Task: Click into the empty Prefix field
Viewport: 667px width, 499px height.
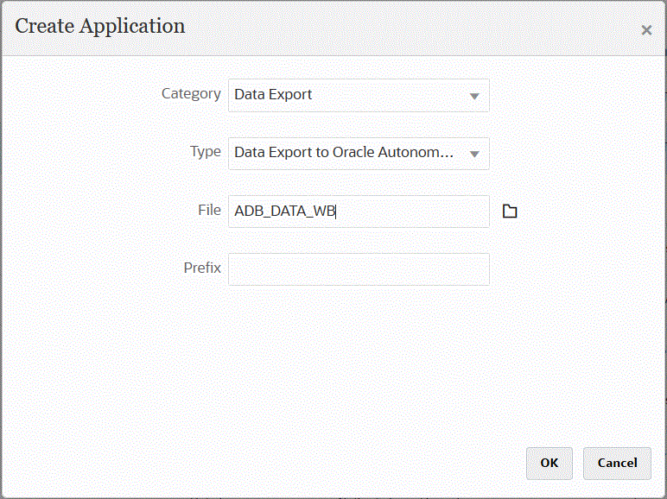Action: 359,268
